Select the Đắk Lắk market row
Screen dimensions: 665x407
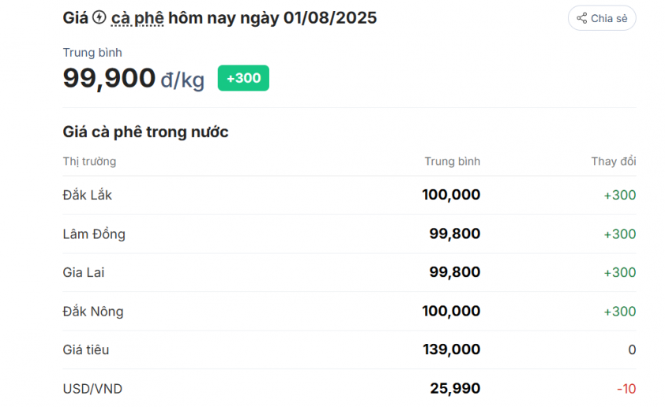click(349, 195)
